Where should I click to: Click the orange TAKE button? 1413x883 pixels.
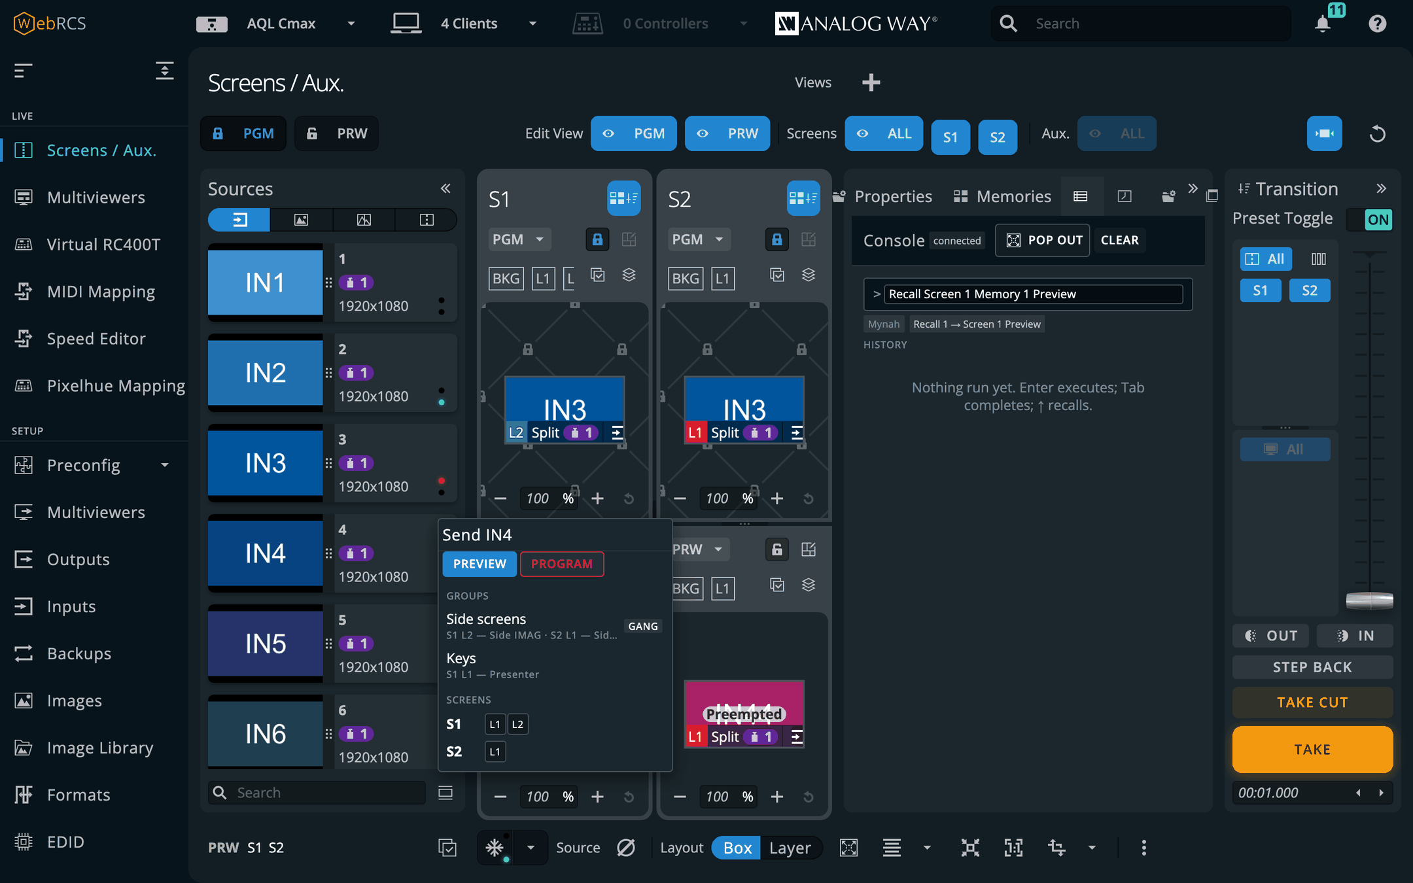click(x=1312, y=750)
